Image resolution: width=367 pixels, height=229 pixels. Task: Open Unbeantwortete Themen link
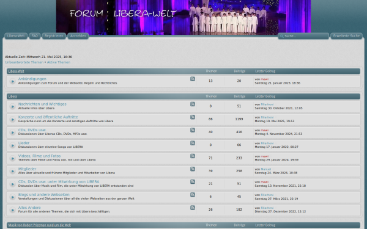point(24,62)
